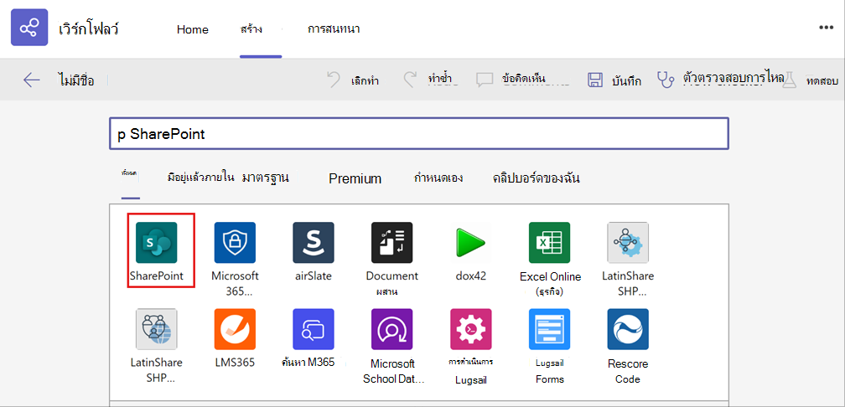Switch to the Home tab

click(x=193, y=29)
